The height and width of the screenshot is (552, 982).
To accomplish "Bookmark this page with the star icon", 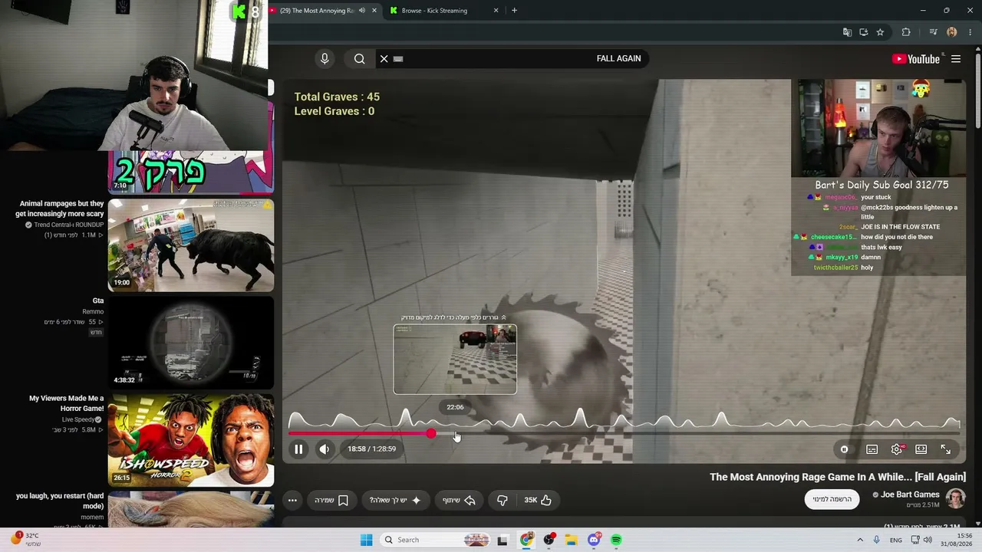I will (880, 32).
